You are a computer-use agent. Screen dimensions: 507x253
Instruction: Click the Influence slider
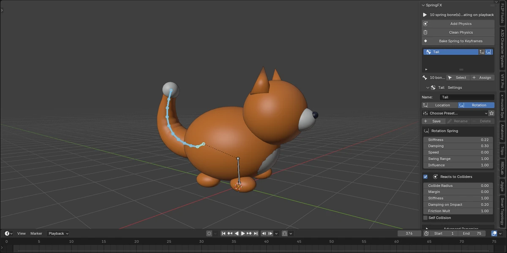[x=458, y=165]
